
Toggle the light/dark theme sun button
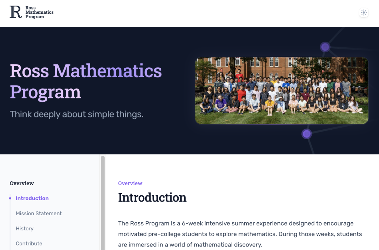coord(364,13)
